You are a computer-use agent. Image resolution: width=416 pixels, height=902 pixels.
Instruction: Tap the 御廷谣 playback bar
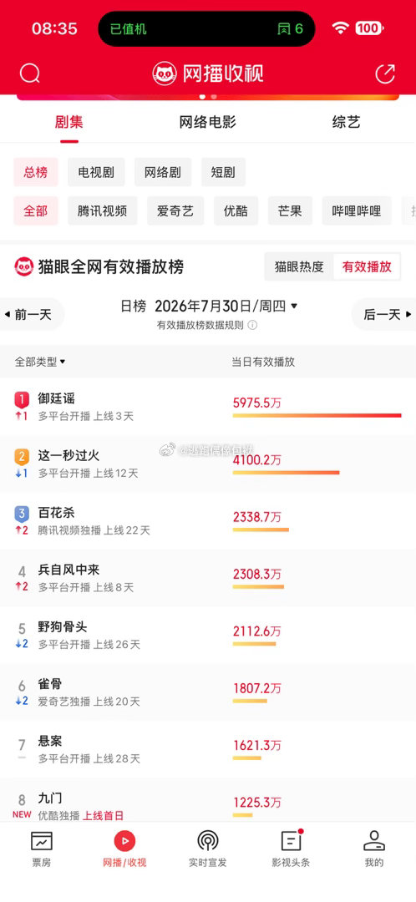coord(317,415)
